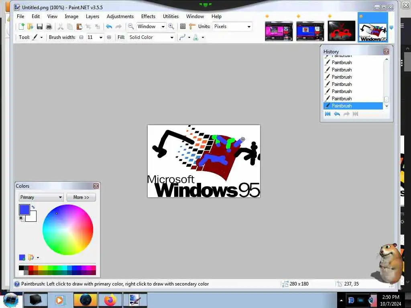Viewport: 411px width, 308px height.
Task: Click the History panel redo arrow
Action: [x=346, y=114]
